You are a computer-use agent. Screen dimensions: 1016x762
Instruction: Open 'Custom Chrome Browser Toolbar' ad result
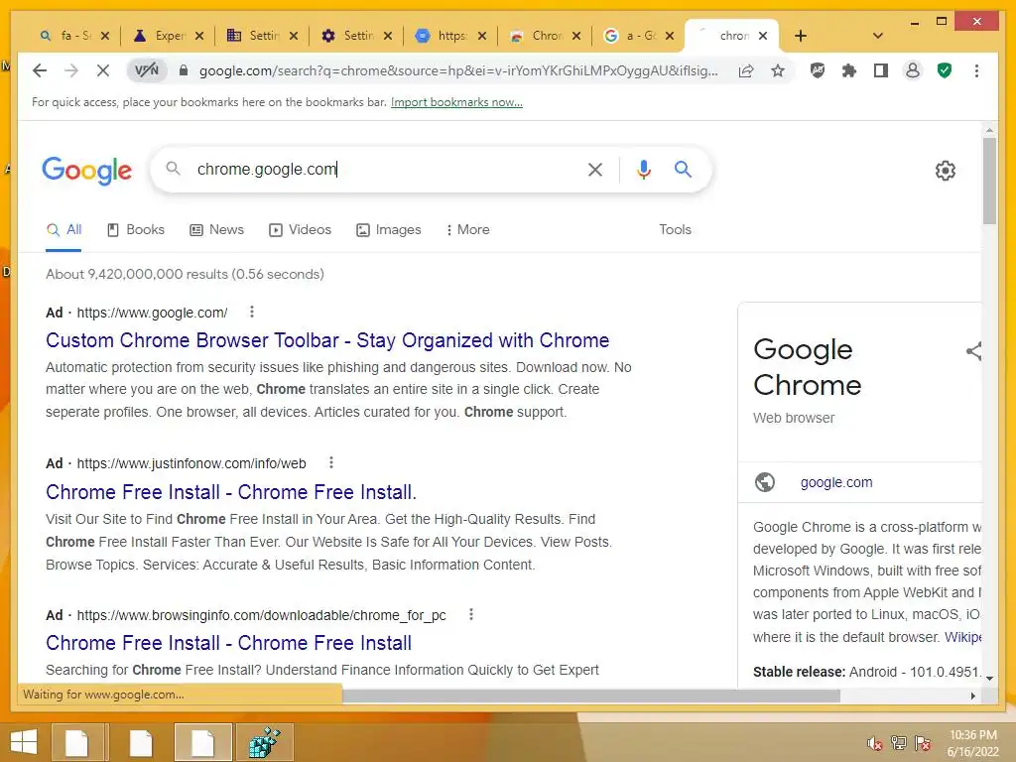click(327, 340)
